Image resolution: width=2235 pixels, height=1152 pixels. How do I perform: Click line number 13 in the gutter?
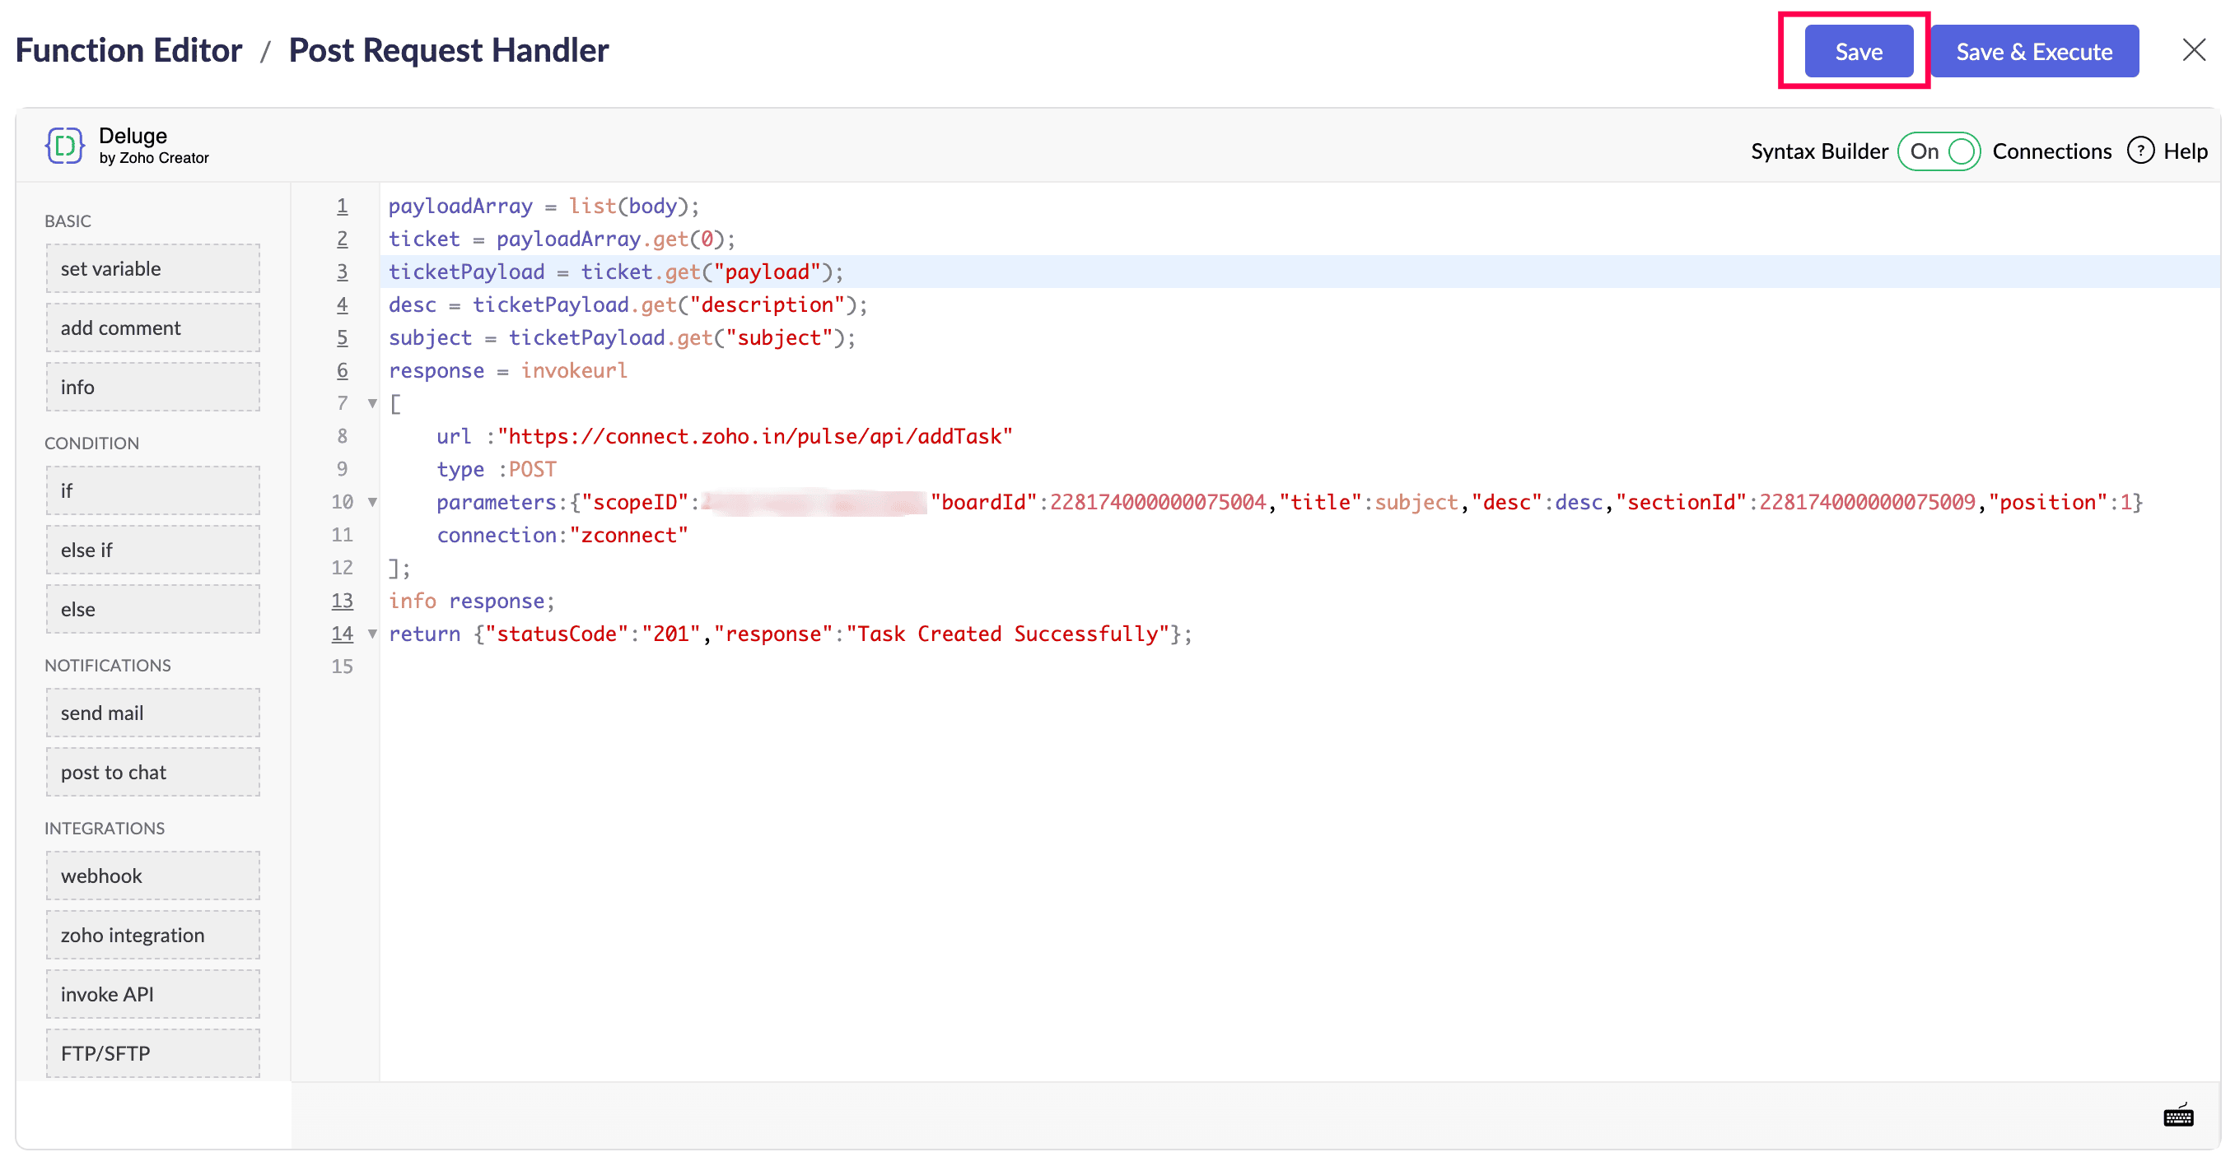[x=343, y=601]
